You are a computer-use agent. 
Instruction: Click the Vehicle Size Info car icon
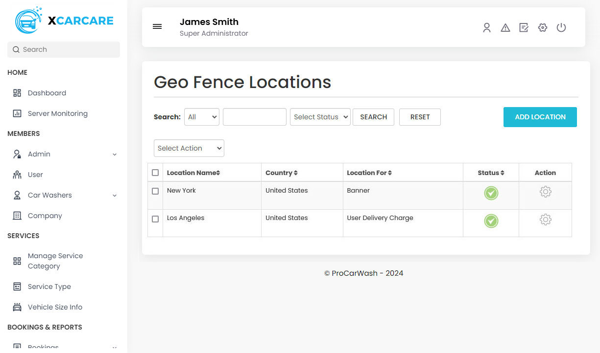[17, 307]
